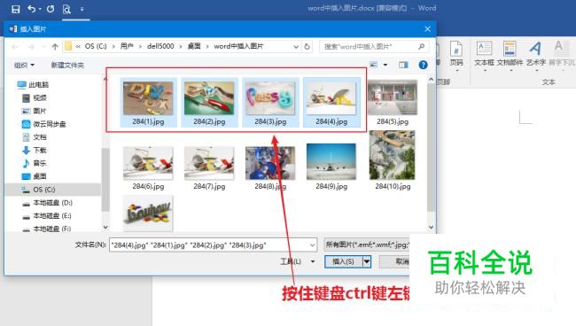Expand the file name dropdown arrow

coord(312,244)
